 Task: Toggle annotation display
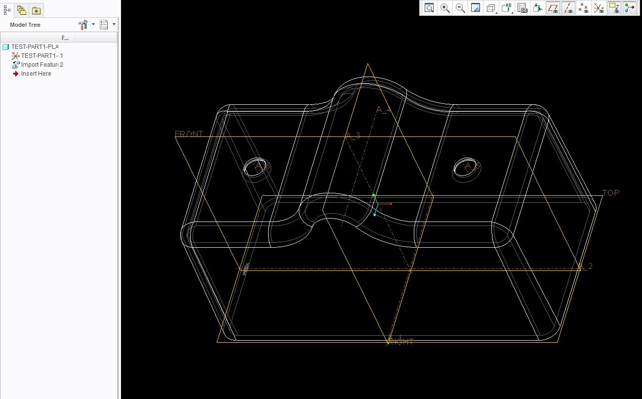point(614,8)
